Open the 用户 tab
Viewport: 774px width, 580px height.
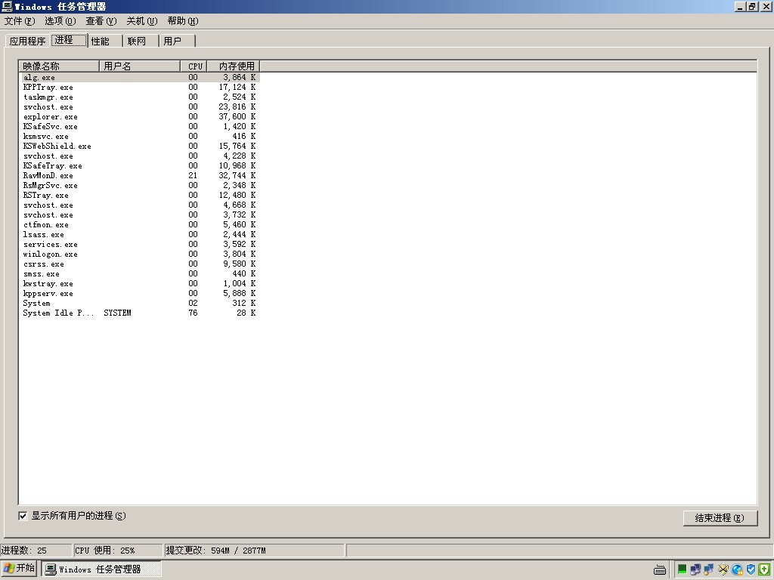coord(177,41)
